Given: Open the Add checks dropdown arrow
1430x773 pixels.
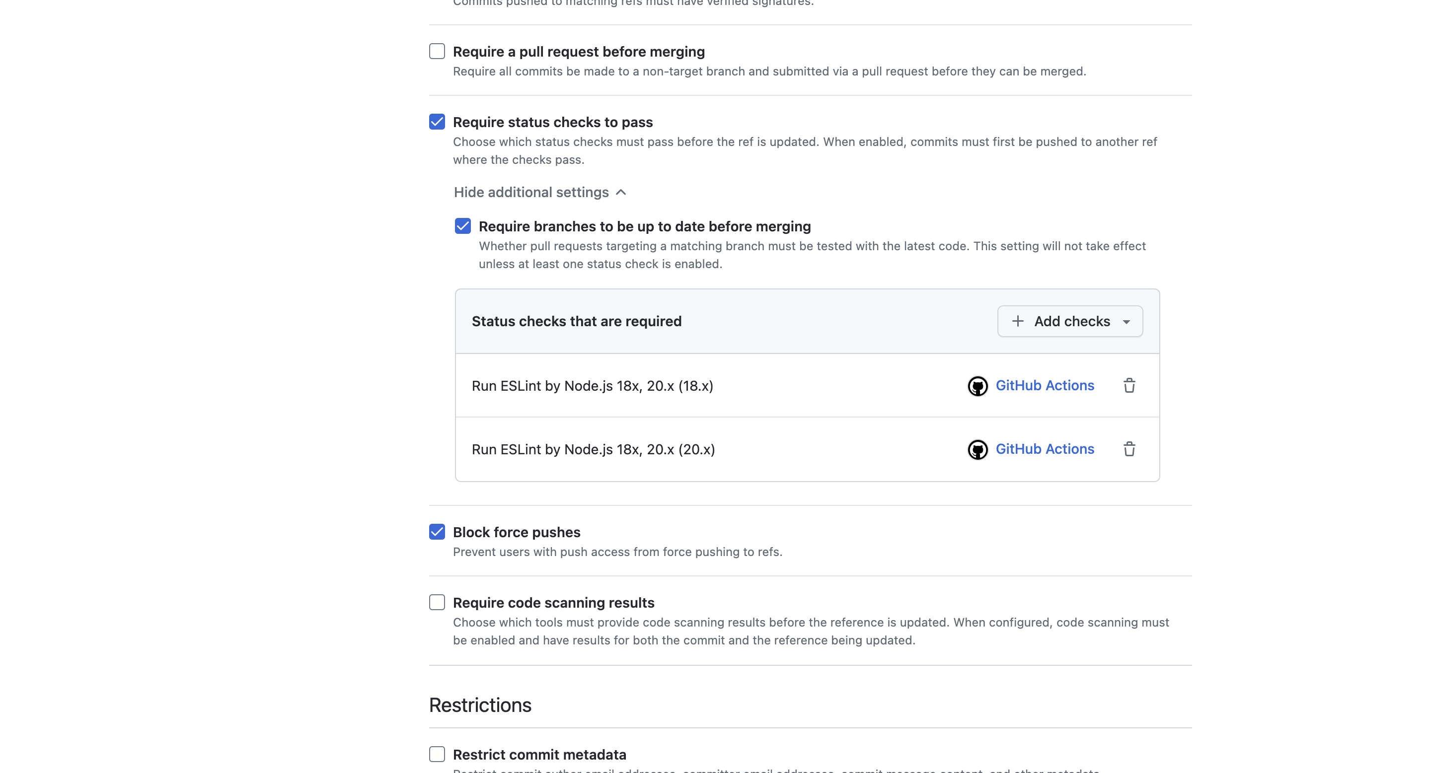Looking at the screenshot, I should point(1127,322).
